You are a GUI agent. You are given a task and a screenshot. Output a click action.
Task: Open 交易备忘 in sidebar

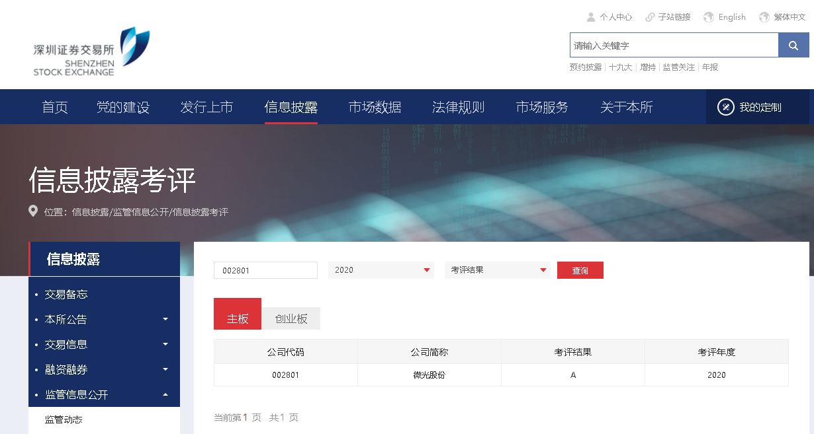(x=66, y=295)
